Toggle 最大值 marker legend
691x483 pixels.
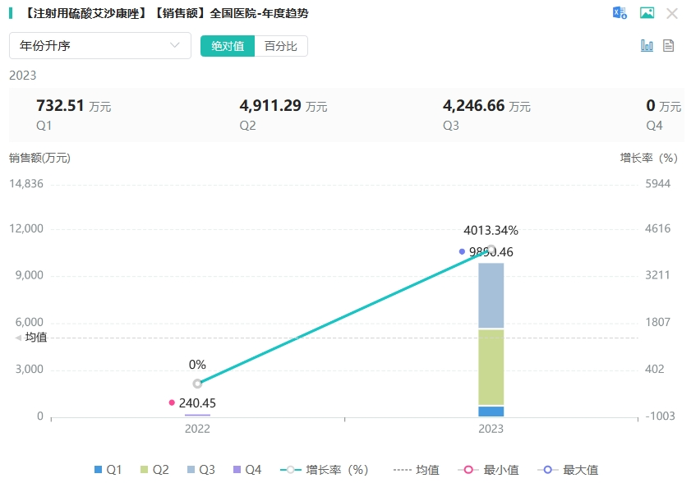[x=570, y=470]
